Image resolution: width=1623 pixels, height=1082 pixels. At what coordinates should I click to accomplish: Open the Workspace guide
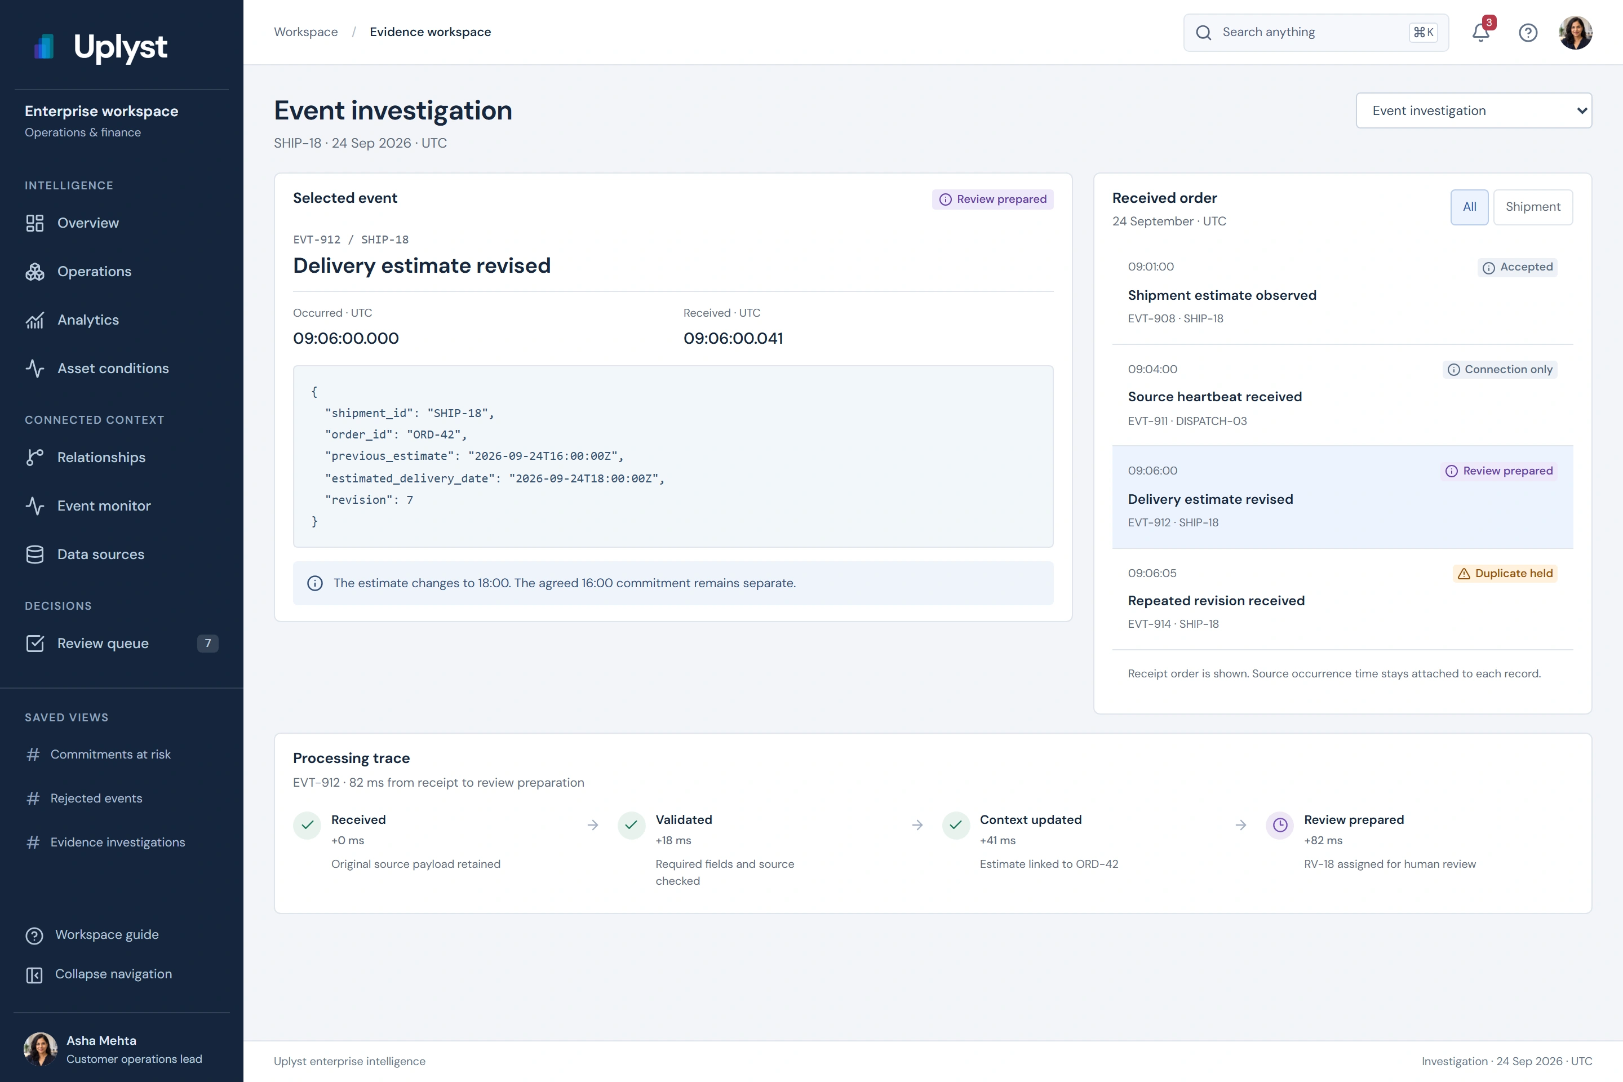point(122,934)
